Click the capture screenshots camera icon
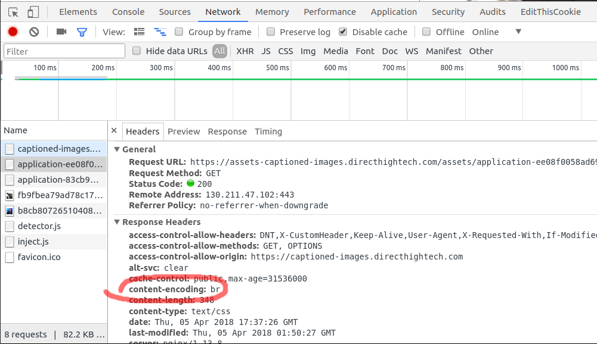 click(61, 32)
